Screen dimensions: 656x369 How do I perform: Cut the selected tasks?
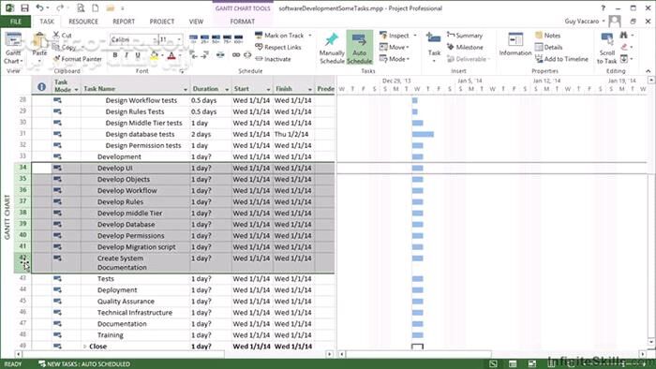click(63, 36)
